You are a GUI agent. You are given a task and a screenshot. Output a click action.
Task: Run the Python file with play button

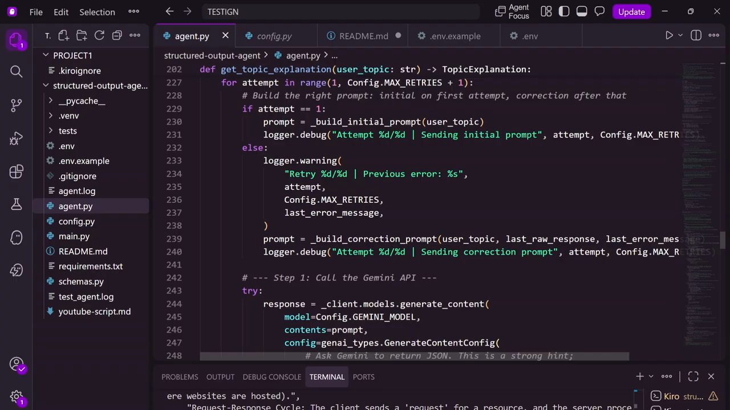pyautogui.click(x=669, y=35)
